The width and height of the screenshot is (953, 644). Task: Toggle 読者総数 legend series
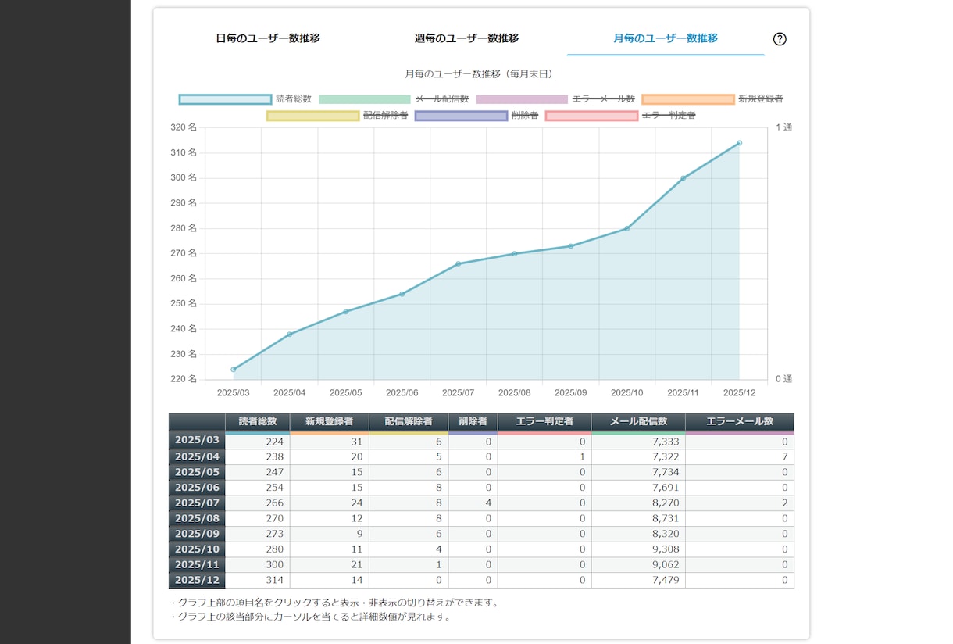point(245,99)
